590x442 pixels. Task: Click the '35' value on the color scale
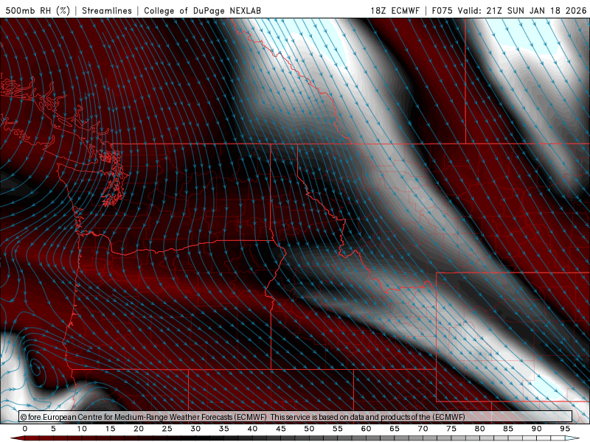224,429
